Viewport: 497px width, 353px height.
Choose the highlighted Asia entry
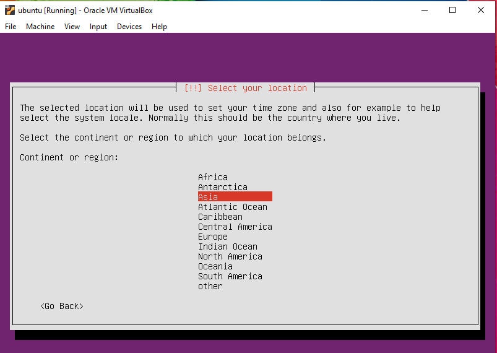(x=235, y=197)
